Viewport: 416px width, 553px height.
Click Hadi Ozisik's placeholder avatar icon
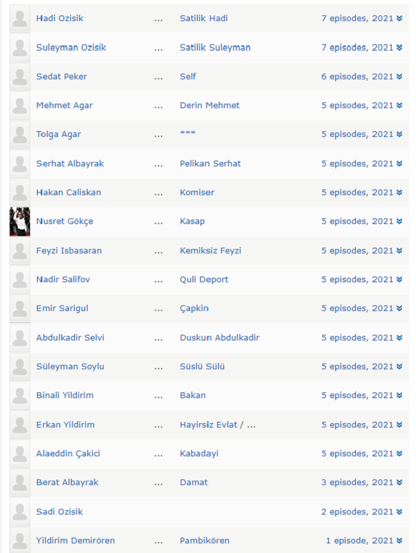pos(20,19)
